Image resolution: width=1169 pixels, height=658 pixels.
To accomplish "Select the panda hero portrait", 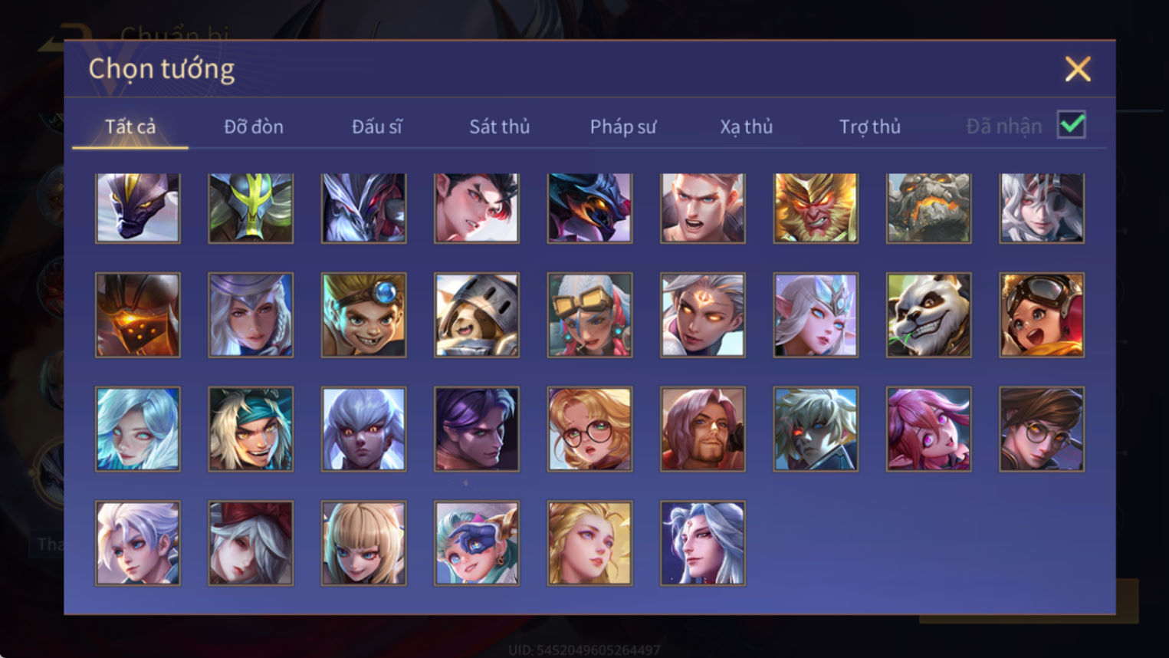I will pos(928,315).
